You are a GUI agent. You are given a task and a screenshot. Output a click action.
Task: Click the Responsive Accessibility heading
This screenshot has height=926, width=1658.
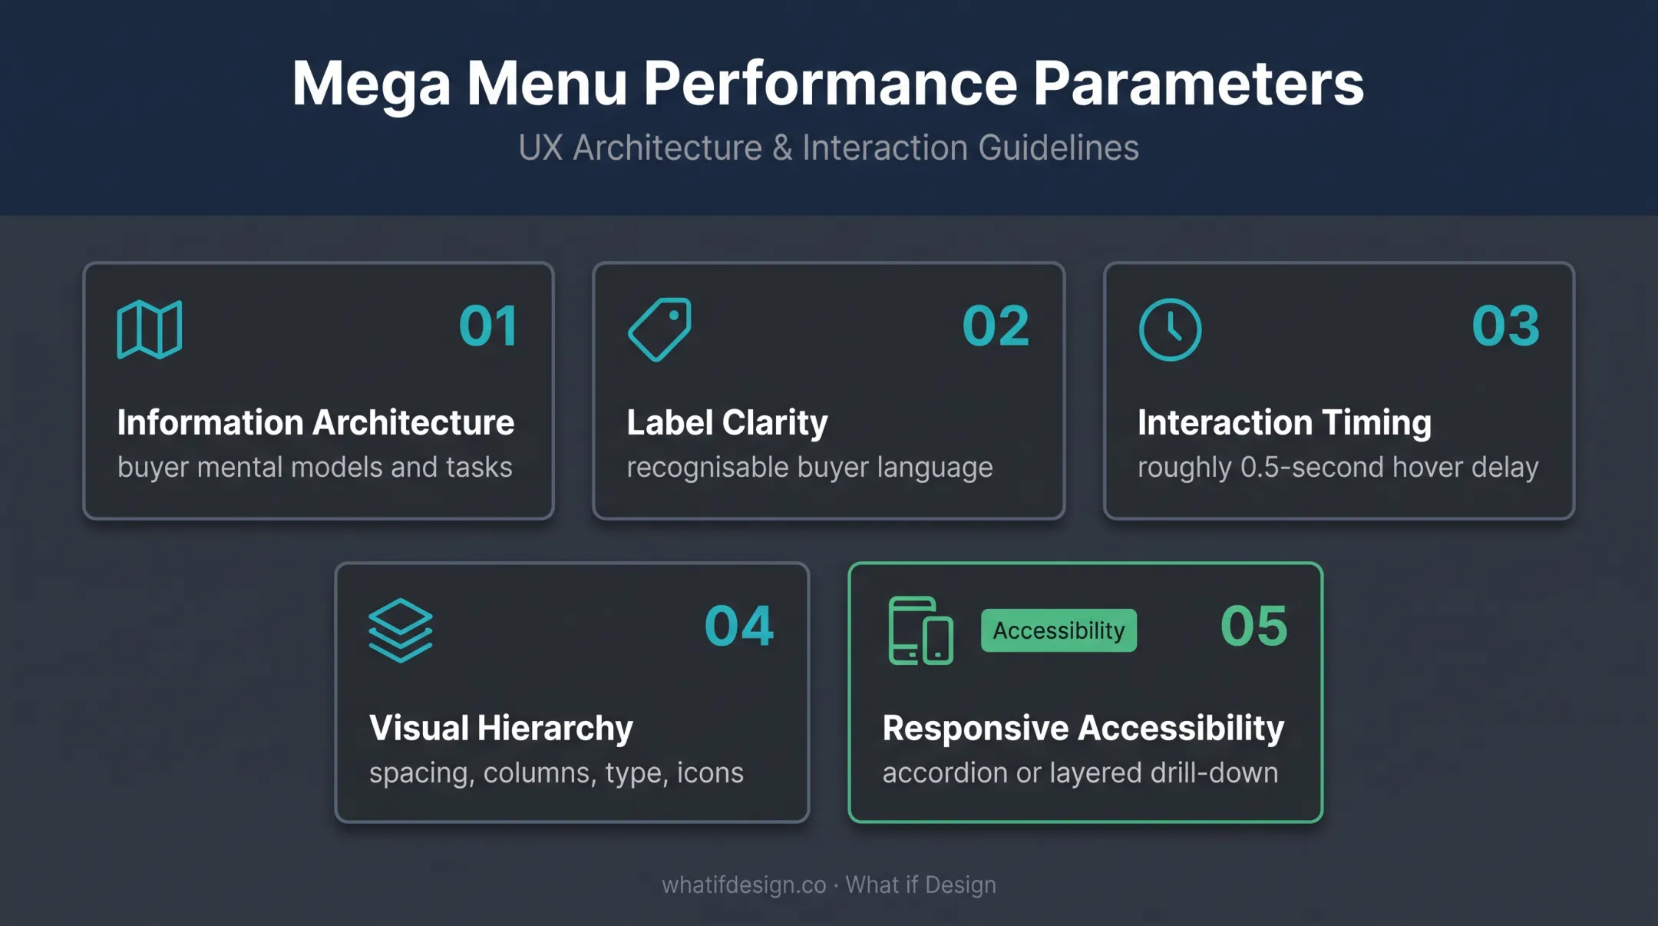1083,729
